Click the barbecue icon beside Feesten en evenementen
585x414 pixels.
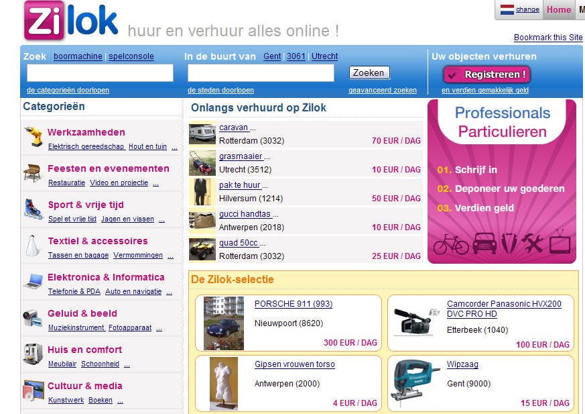click(32, 172)
